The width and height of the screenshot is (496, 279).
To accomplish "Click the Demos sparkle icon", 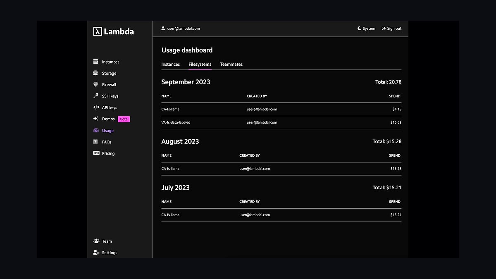I will pyautogui.click(x=96, y=119).
